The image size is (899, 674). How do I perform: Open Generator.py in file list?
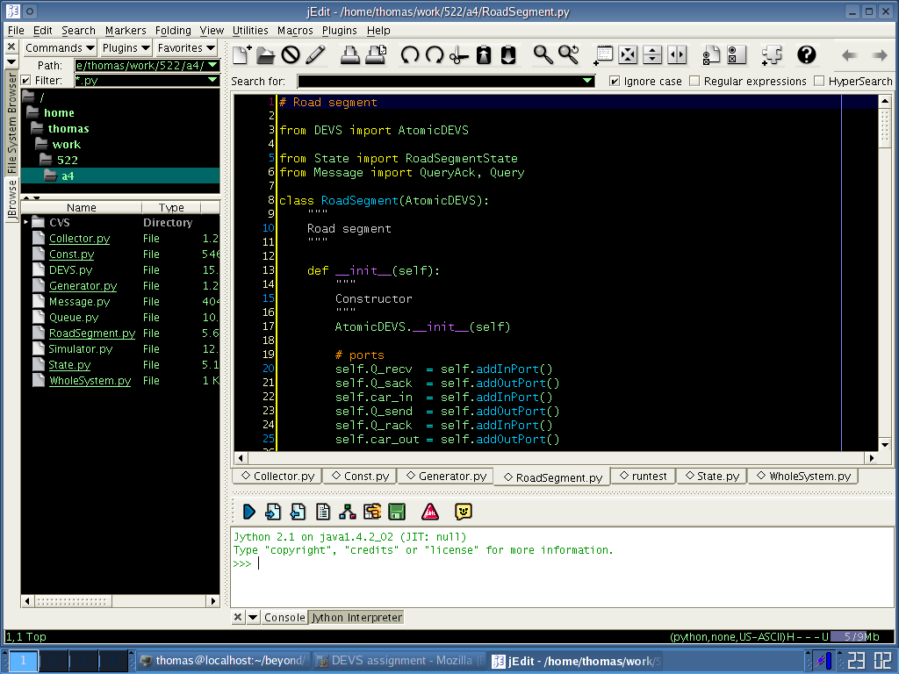[x=83, y=285]
